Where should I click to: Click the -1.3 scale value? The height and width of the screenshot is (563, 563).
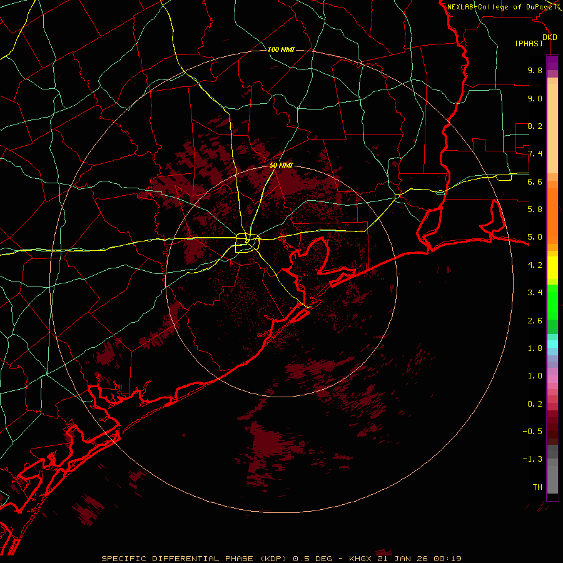point(532,459)
